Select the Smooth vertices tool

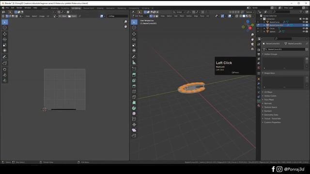pyautogui.click(x=134, y=114)
